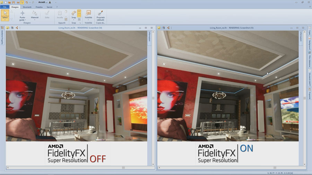Click the copy icon in Appunti group
Screen dimensions: 312x175
[x=66, y=12]
